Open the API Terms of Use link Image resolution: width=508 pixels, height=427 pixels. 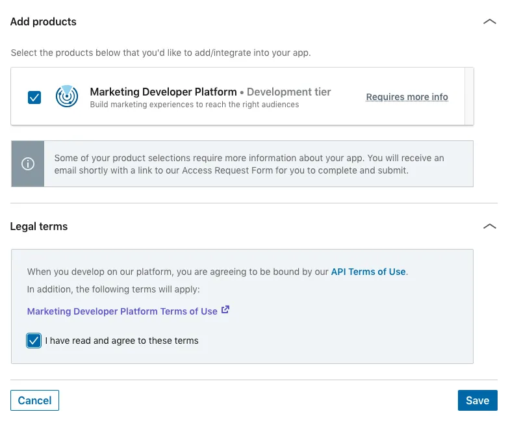click(368, 272)
